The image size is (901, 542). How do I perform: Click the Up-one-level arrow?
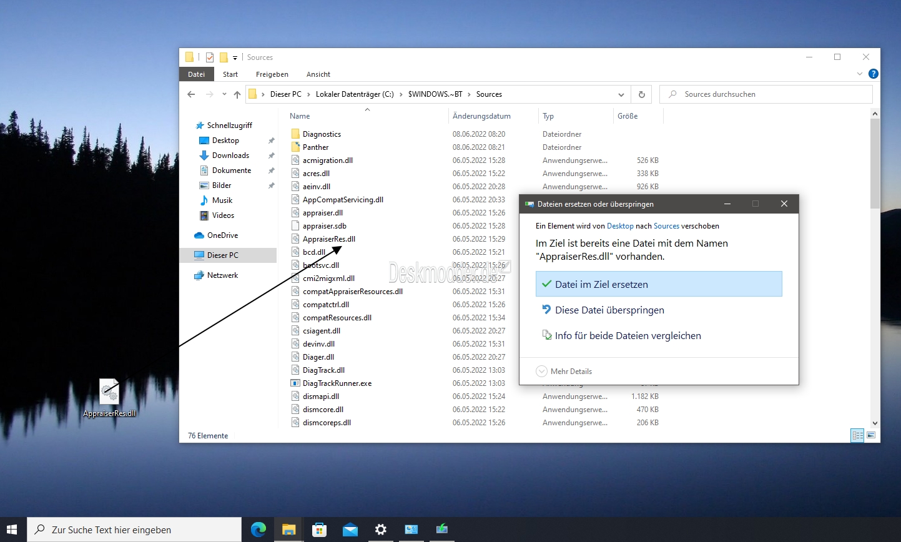click(237, 94)
